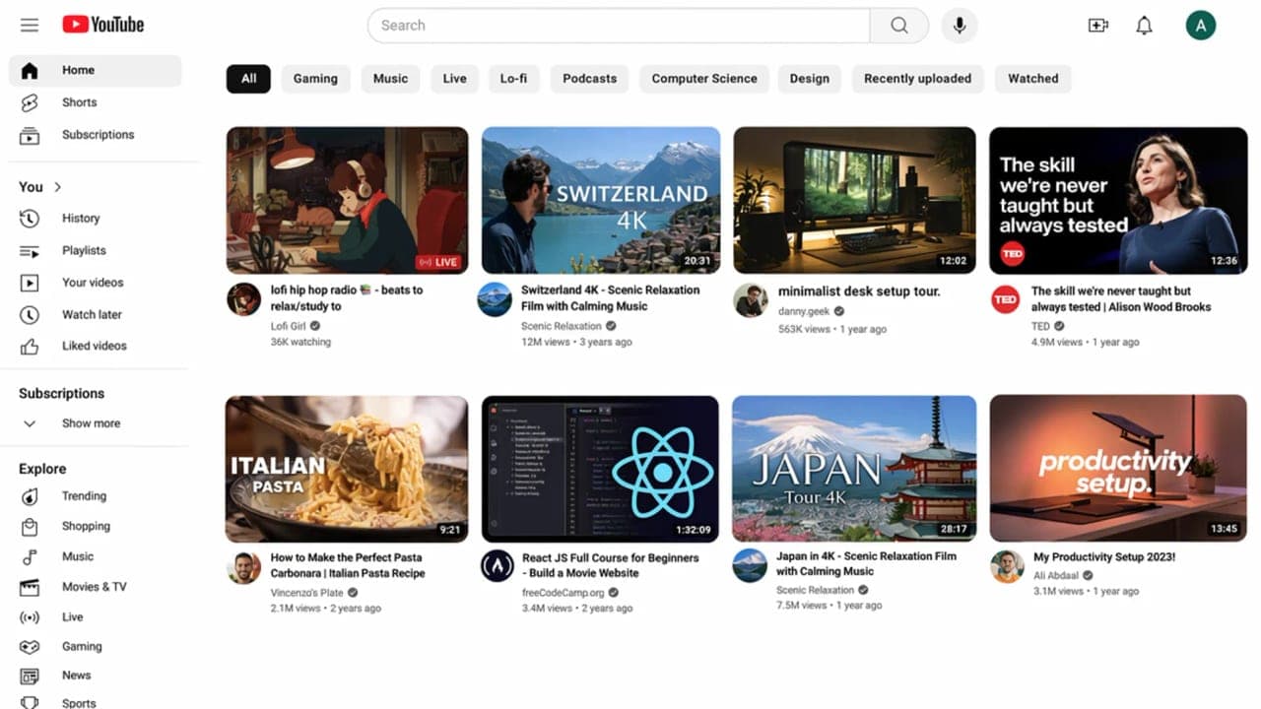The width and height of the screenshot is (1261, 709).
Task: Select the Recently uploaded filter chip
Action: tap(917, 79)
